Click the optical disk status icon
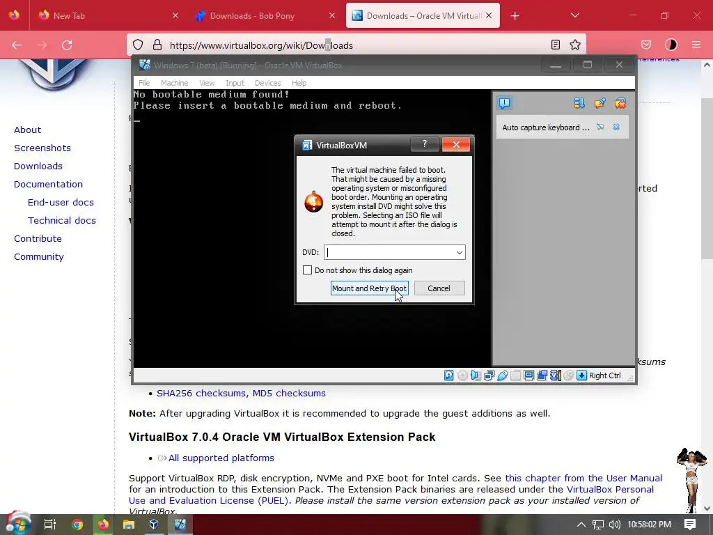The height and width of the screenshot is (535, 713). click(462, 375)
